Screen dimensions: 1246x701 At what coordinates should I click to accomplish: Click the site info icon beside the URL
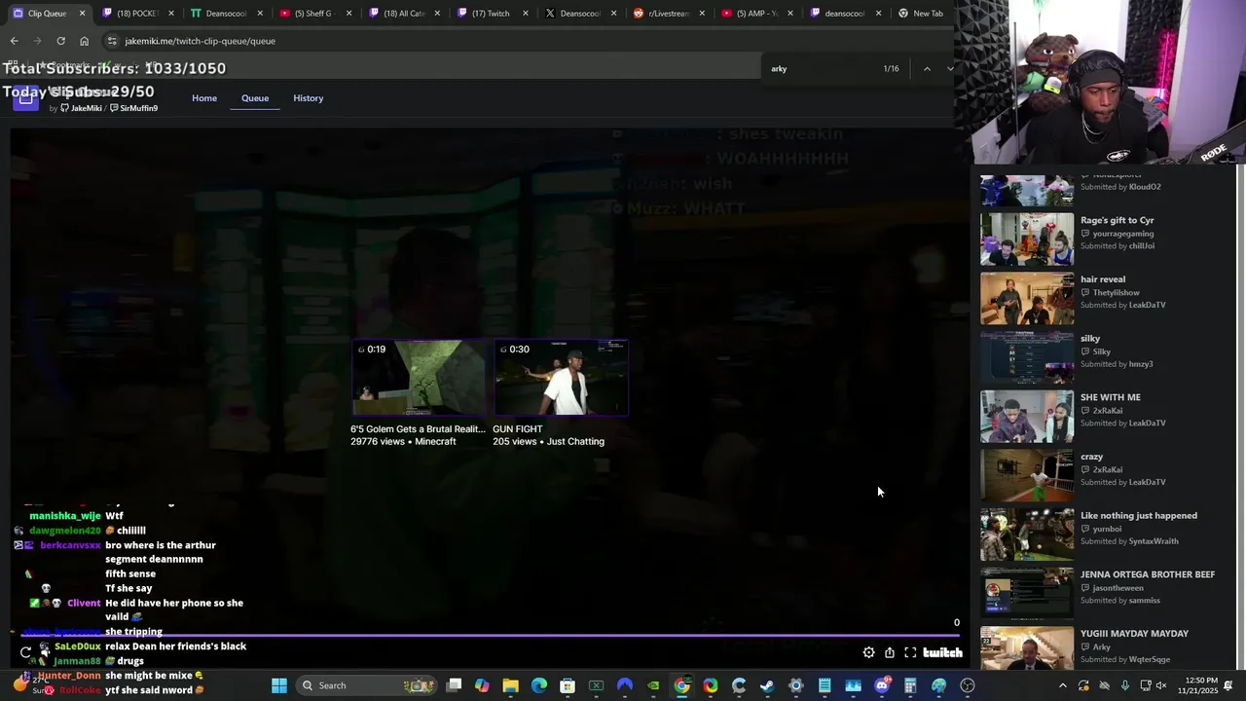pyautogui.click(x=112, y=41)
